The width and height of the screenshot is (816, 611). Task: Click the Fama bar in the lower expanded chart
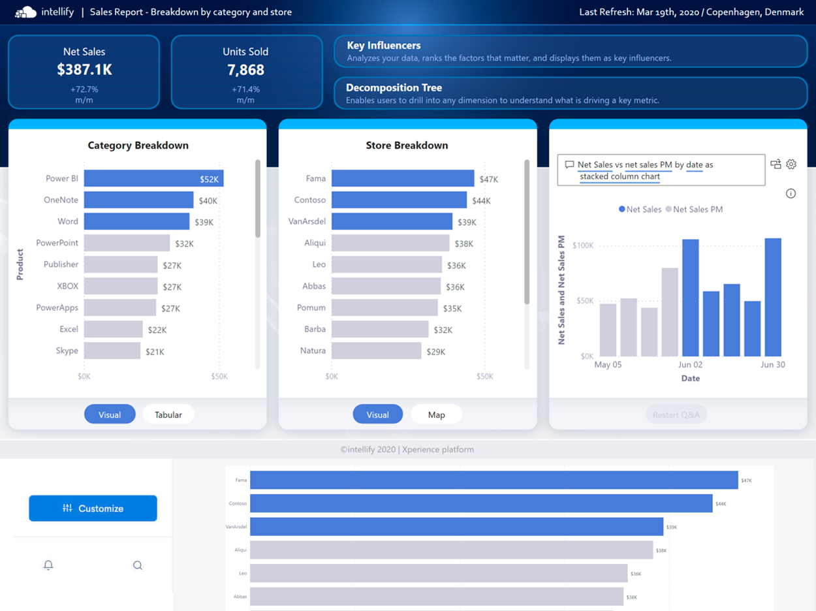pyautogui.click(x=494, y=480)
